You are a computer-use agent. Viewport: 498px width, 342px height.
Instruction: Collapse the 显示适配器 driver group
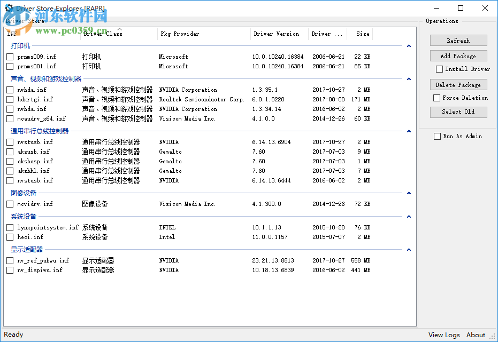pyautogui.click(x=409, y=249)
